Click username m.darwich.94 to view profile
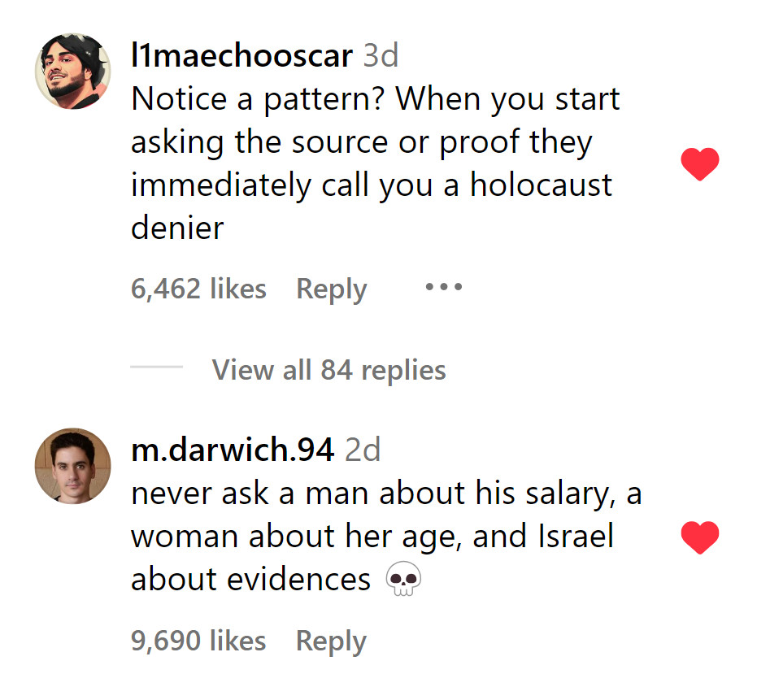Viewport: 757px width, 687px height. (232, 449)
